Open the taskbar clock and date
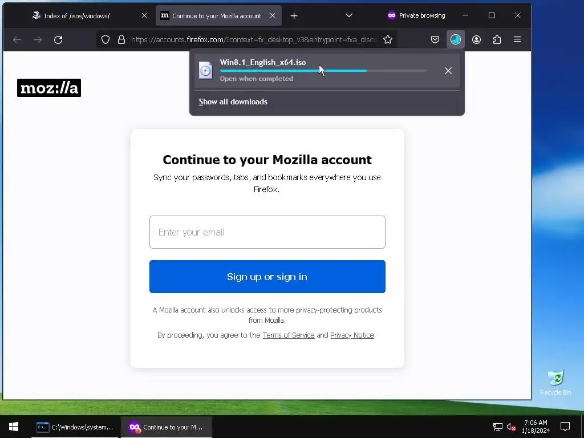Image resolution: width=584 pixels, height=438 pixels. (x=536, y=427)
